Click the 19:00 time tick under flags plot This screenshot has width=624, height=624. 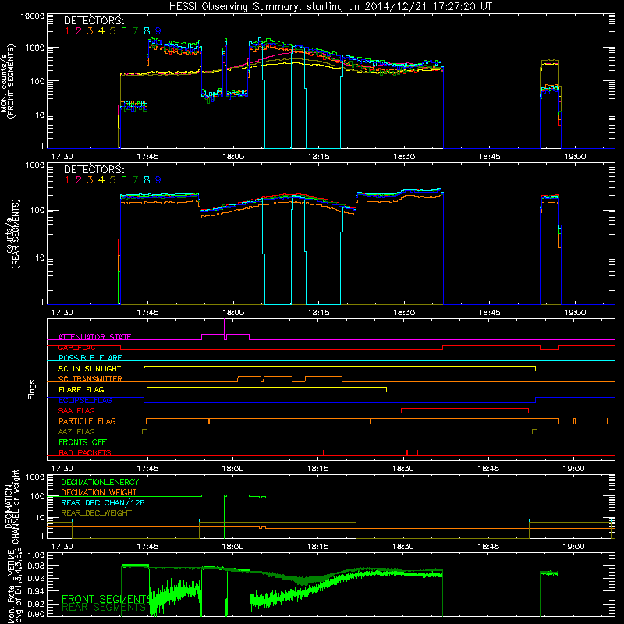click(574, 469)
